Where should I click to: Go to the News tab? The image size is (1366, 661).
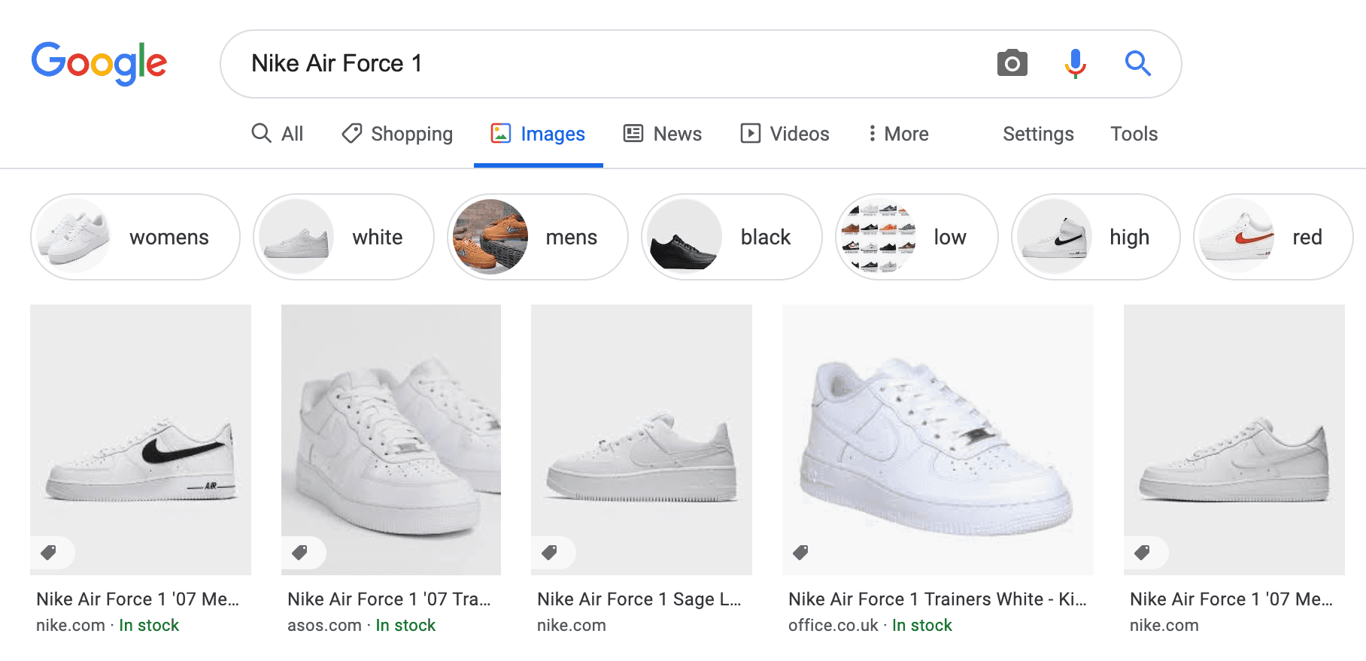click(663, 134)
